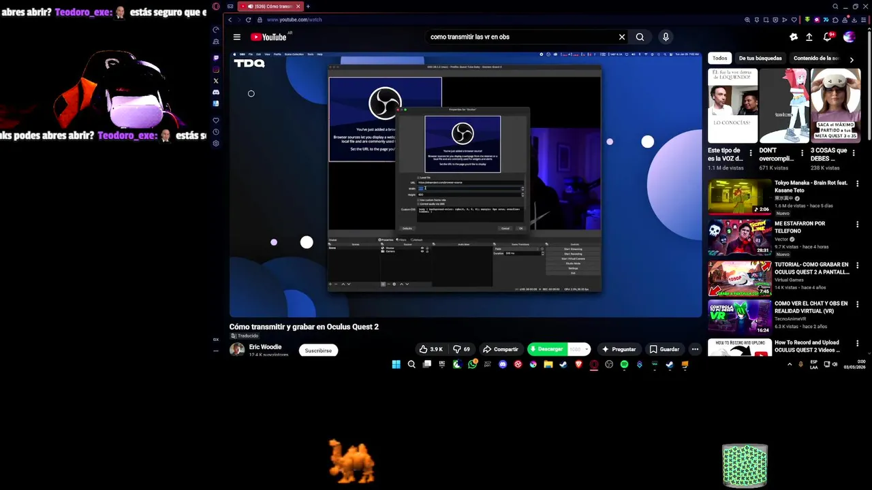The width and height of the screenshot is (872, 490).
Task: Open Eric Woodie channel link
Action: point(265,347)
